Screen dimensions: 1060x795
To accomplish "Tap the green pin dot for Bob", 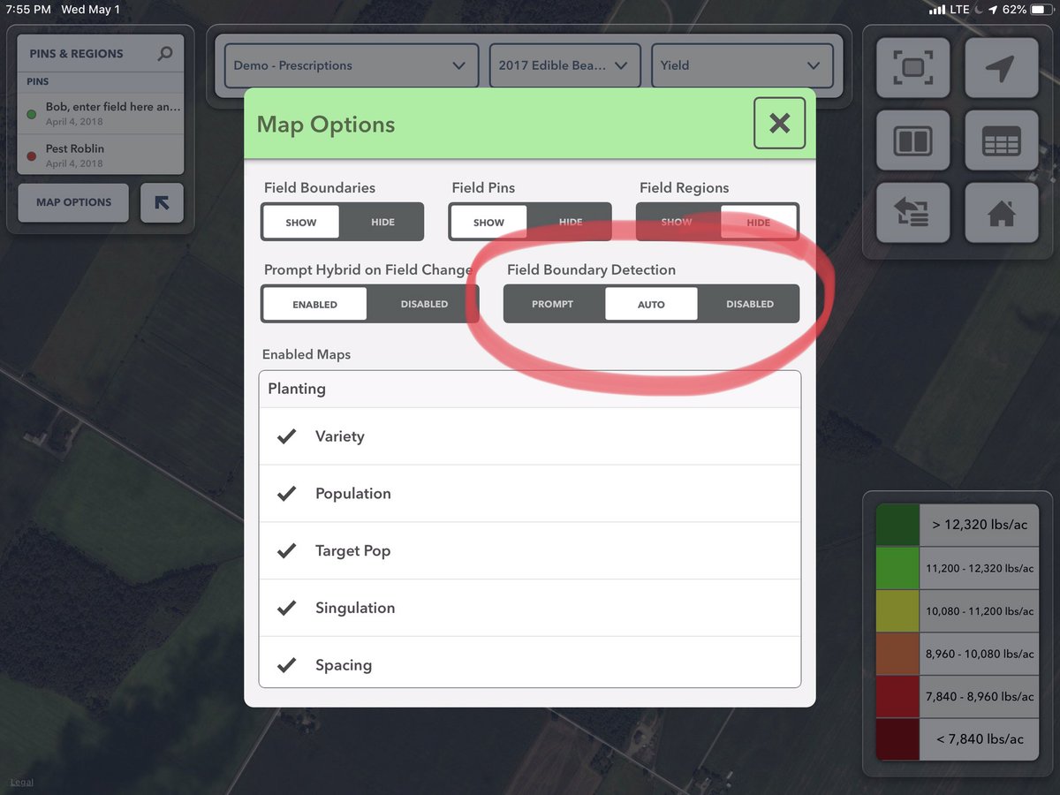I will (32, 114).
